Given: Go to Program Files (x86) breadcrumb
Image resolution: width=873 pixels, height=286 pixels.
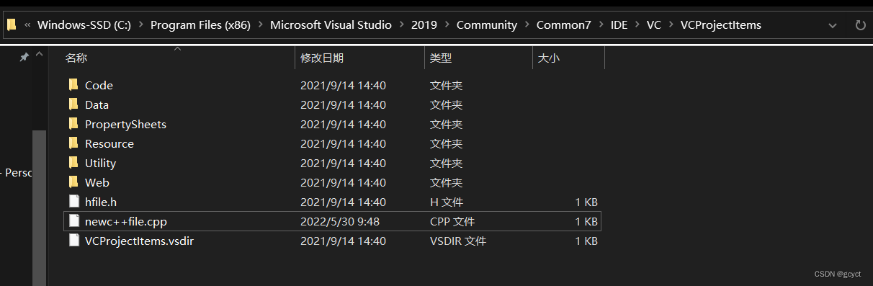Looking at the screenshot, I should [200, 25].
